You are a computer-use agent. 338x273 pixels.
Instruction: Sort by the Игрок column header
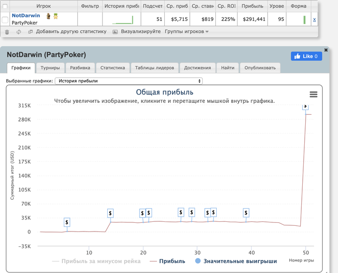(x=43, y=6)
